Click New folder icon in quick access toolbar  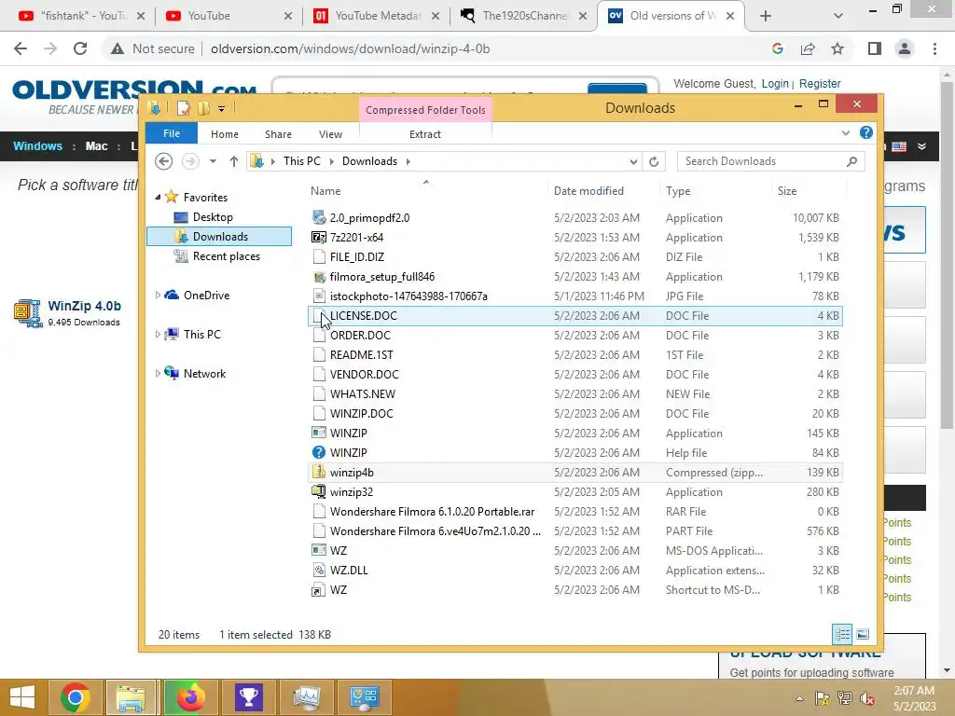pyautogui.click(x=203, y=108)
